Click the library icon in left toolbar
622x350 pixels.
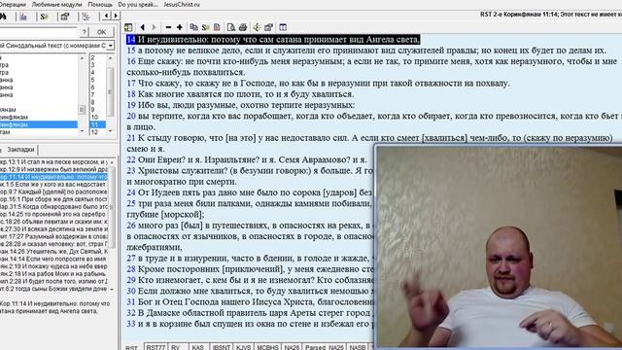click(23, 17)
